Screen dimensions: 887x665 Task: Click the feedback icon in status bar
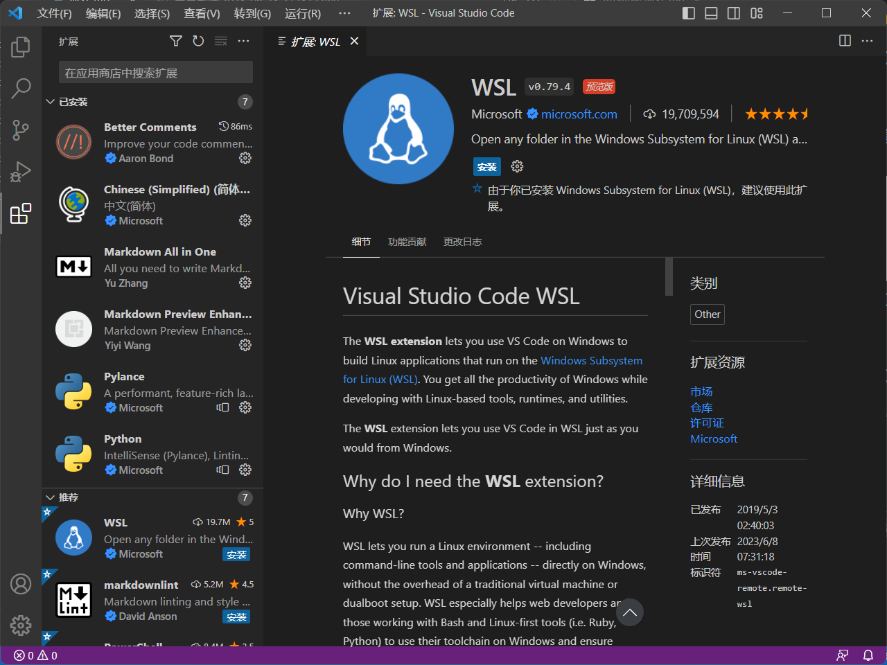click(x=842, y=655)
